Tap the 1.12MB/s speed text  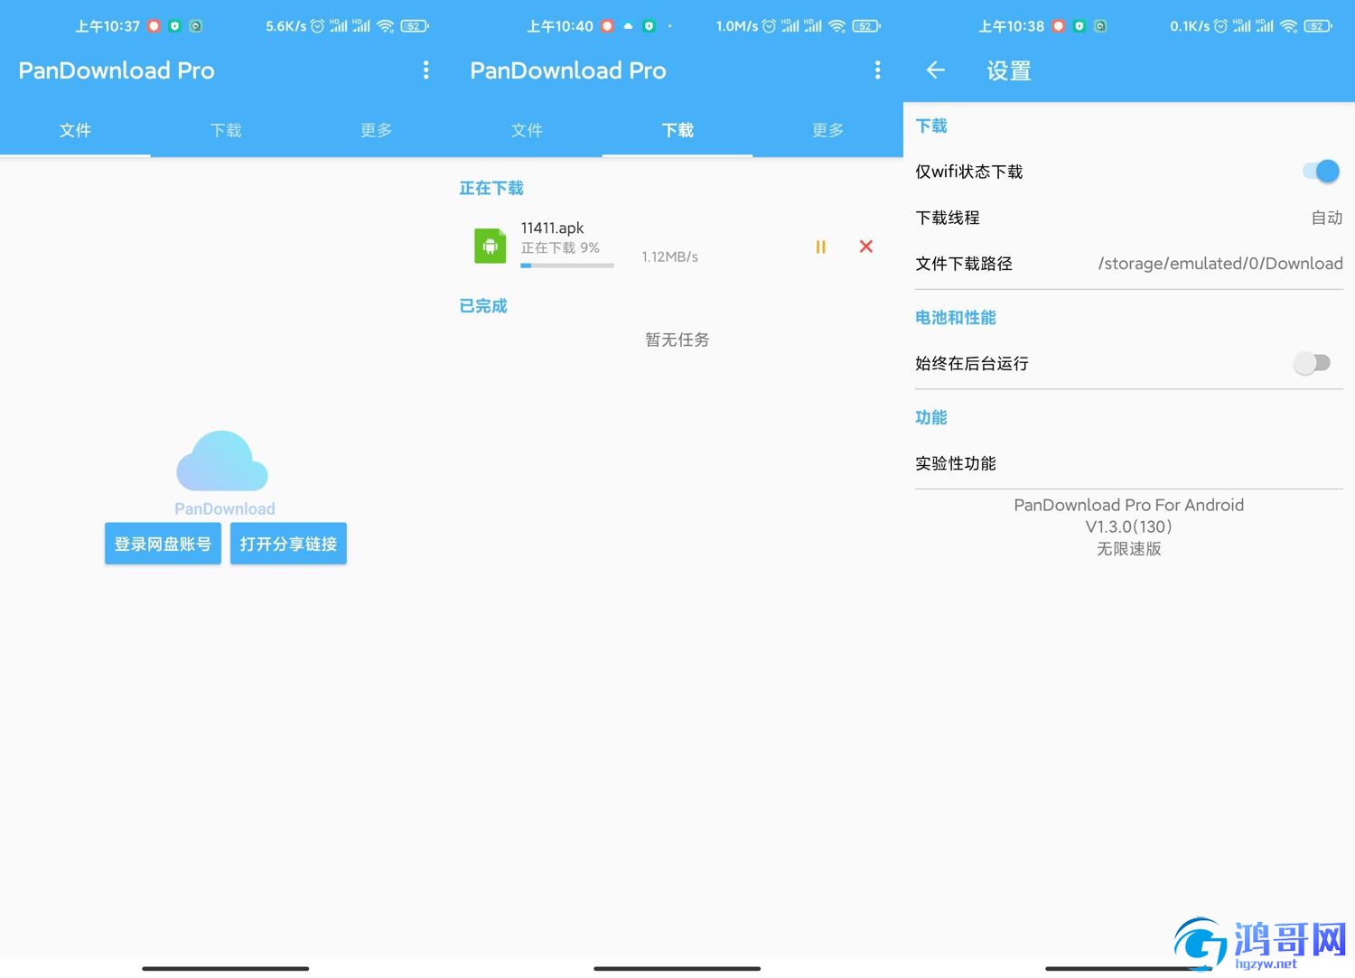(x=669, y=256)
